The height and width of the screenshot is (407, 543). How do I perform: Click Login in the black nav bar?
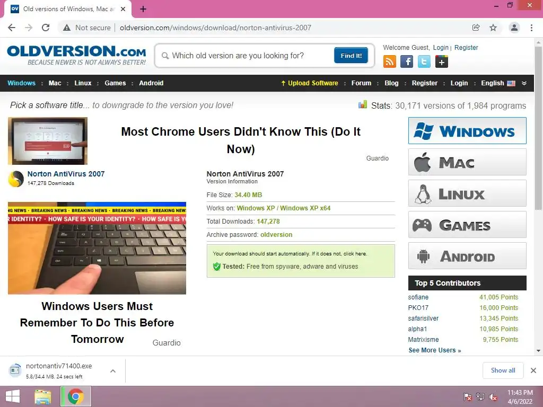[459, 83]
